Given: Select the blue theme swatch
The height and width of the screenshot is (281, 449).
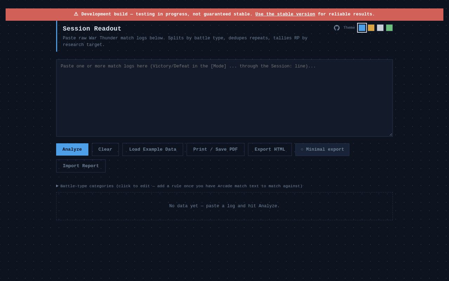Looking at the screenshot, I should point(362,28).
